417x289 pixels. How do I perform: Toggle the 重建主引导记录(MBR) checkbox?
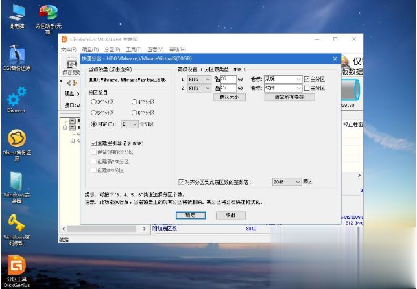coord(93,143)
